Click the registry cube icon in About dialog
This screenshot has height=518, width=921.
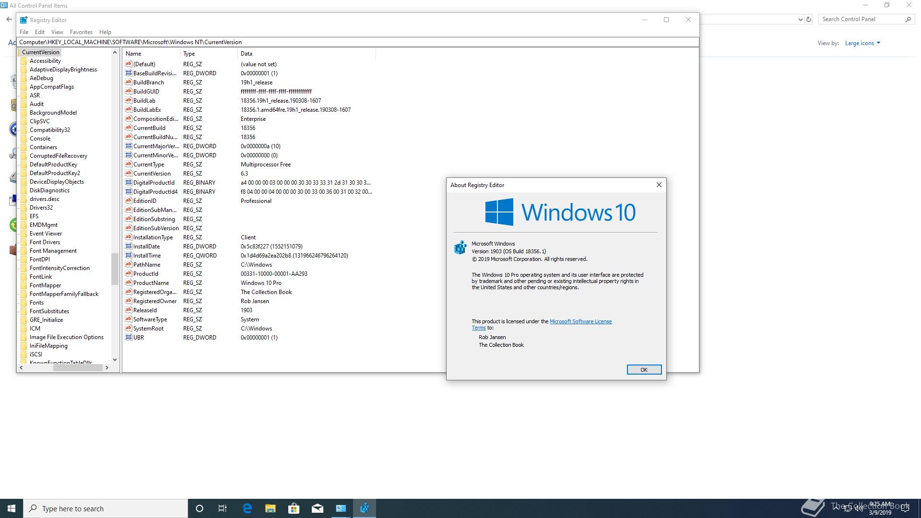pos(460,247)
